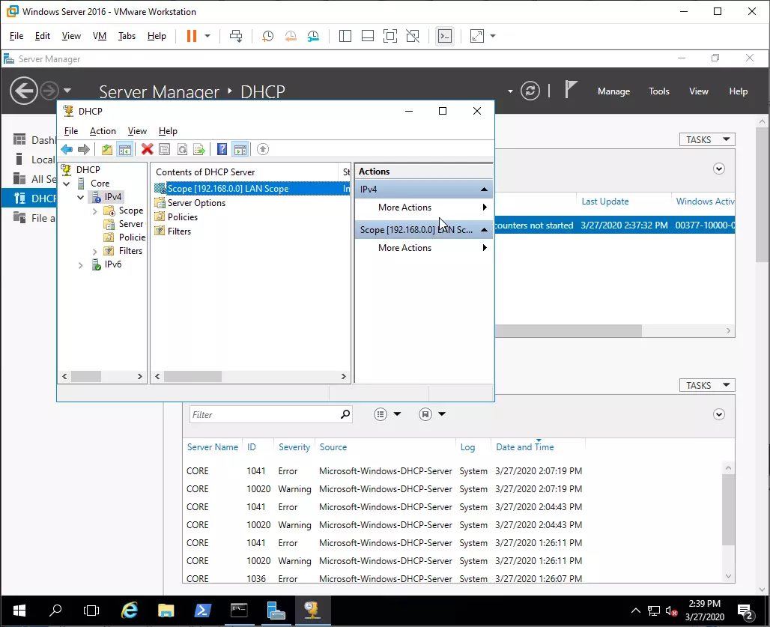Image resolution: width=770 pixels, height=627 pixels.
Task: Select the IPv4 node in DHCP tree
Action: 112,197
